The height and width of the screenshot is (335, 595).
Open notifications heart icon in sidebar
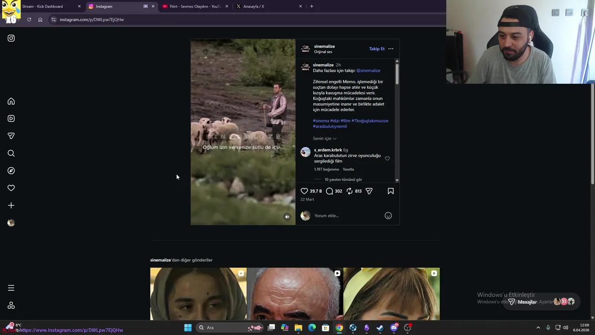(11, 188)
